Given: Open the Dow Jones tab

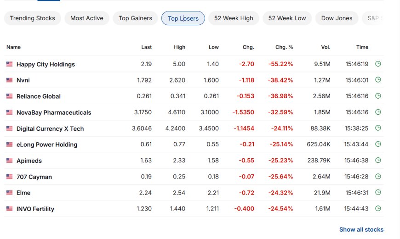Looking at the screenshot, I should (337, 18).
